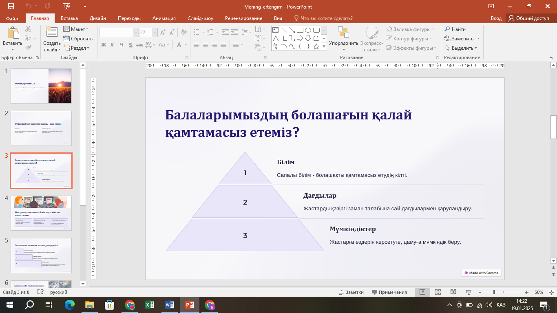The width and height of the screenshot is (557, 313).
Task: Click the zoom slider handle
Action: click(x=494, y=292)
